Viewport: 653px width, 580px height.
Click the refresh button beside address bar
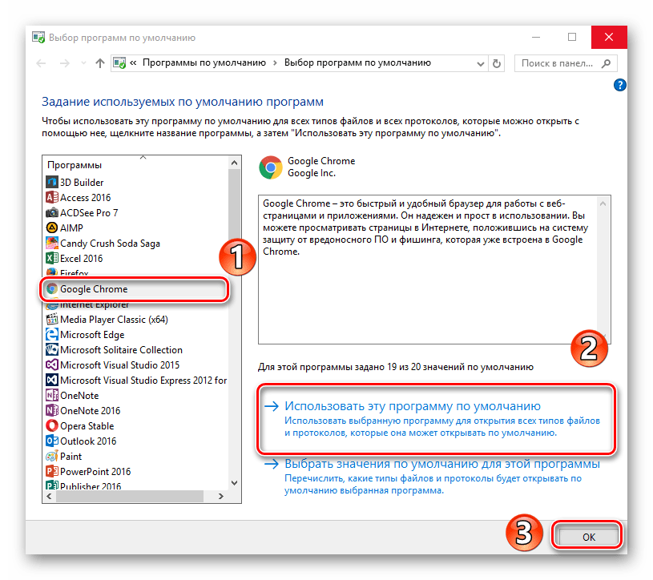tap(497, 62)
